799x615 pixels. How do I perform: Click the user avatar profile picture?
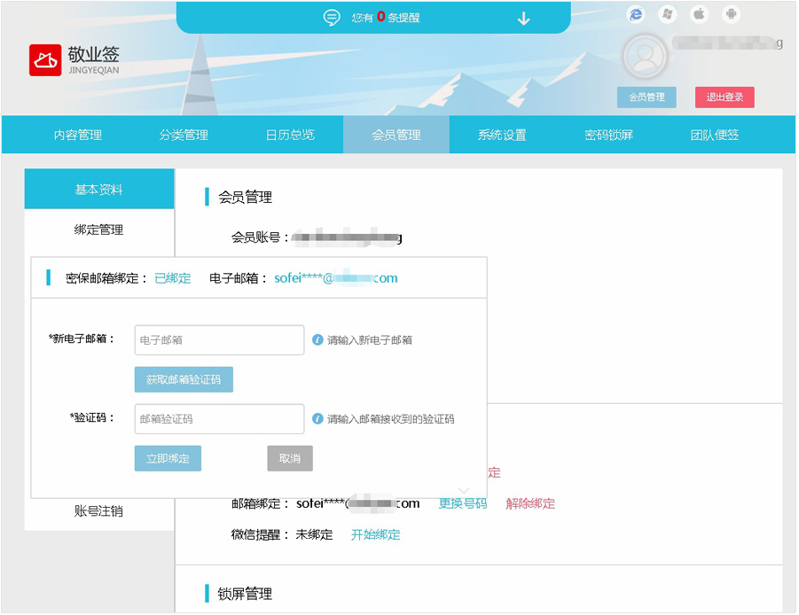[645, 57]
